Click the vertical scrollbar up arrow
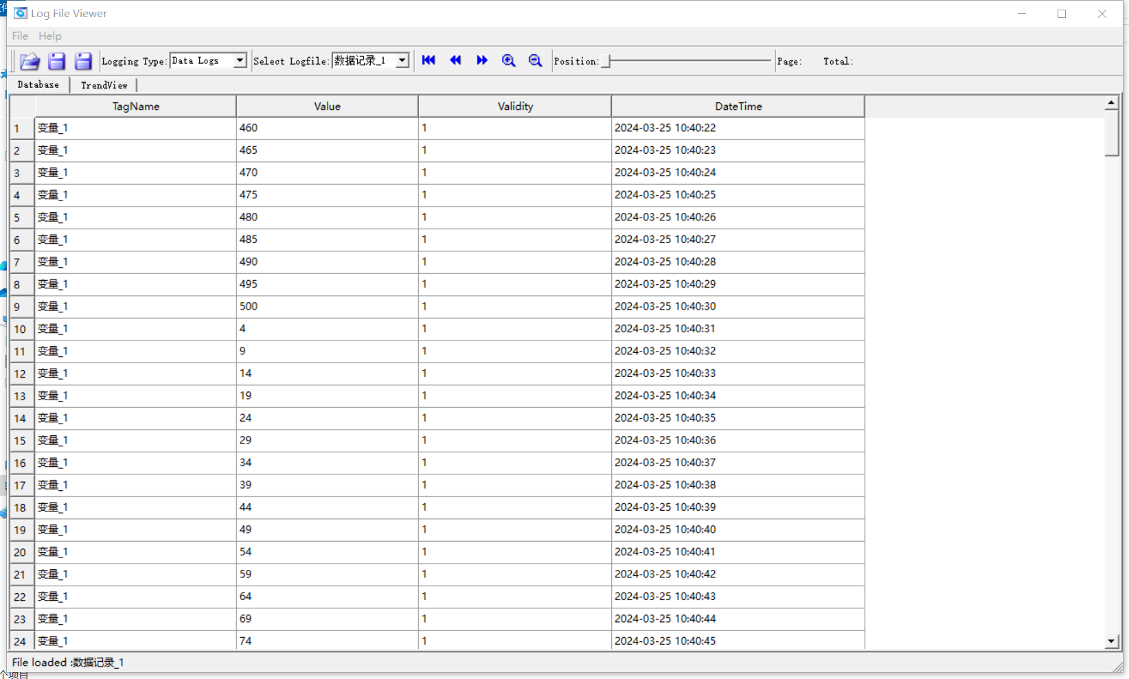 click(x=1112, y=103)
